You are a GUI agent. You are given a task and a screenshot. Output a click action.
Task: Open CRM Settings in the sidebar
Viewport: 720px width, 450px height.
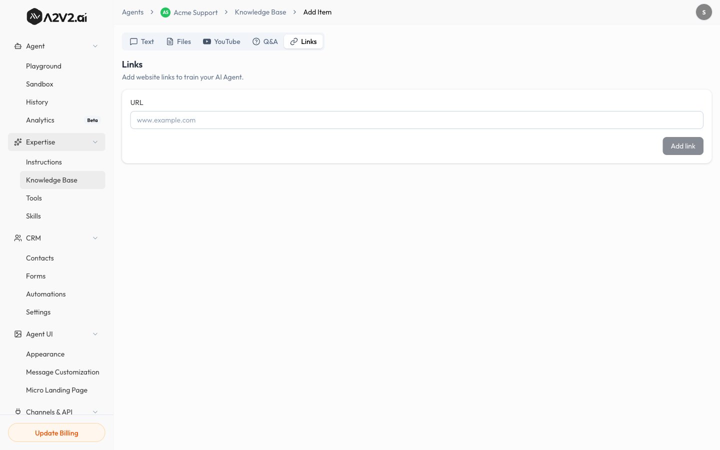(62, 312)
